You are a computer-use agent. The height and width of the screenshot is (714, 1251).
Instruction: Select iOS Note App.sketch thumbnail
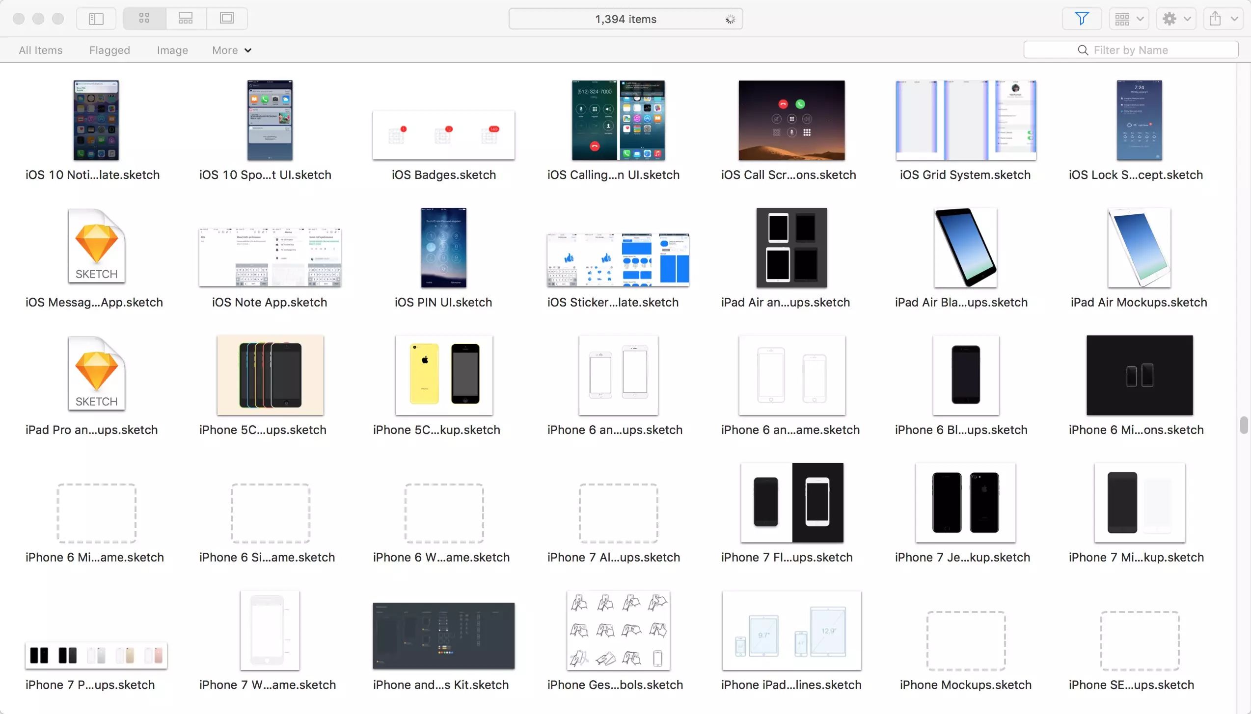coord(270,257)
